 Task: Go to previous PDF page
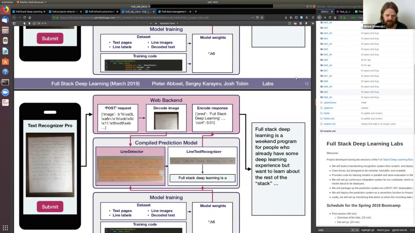[x=24, y=23]
